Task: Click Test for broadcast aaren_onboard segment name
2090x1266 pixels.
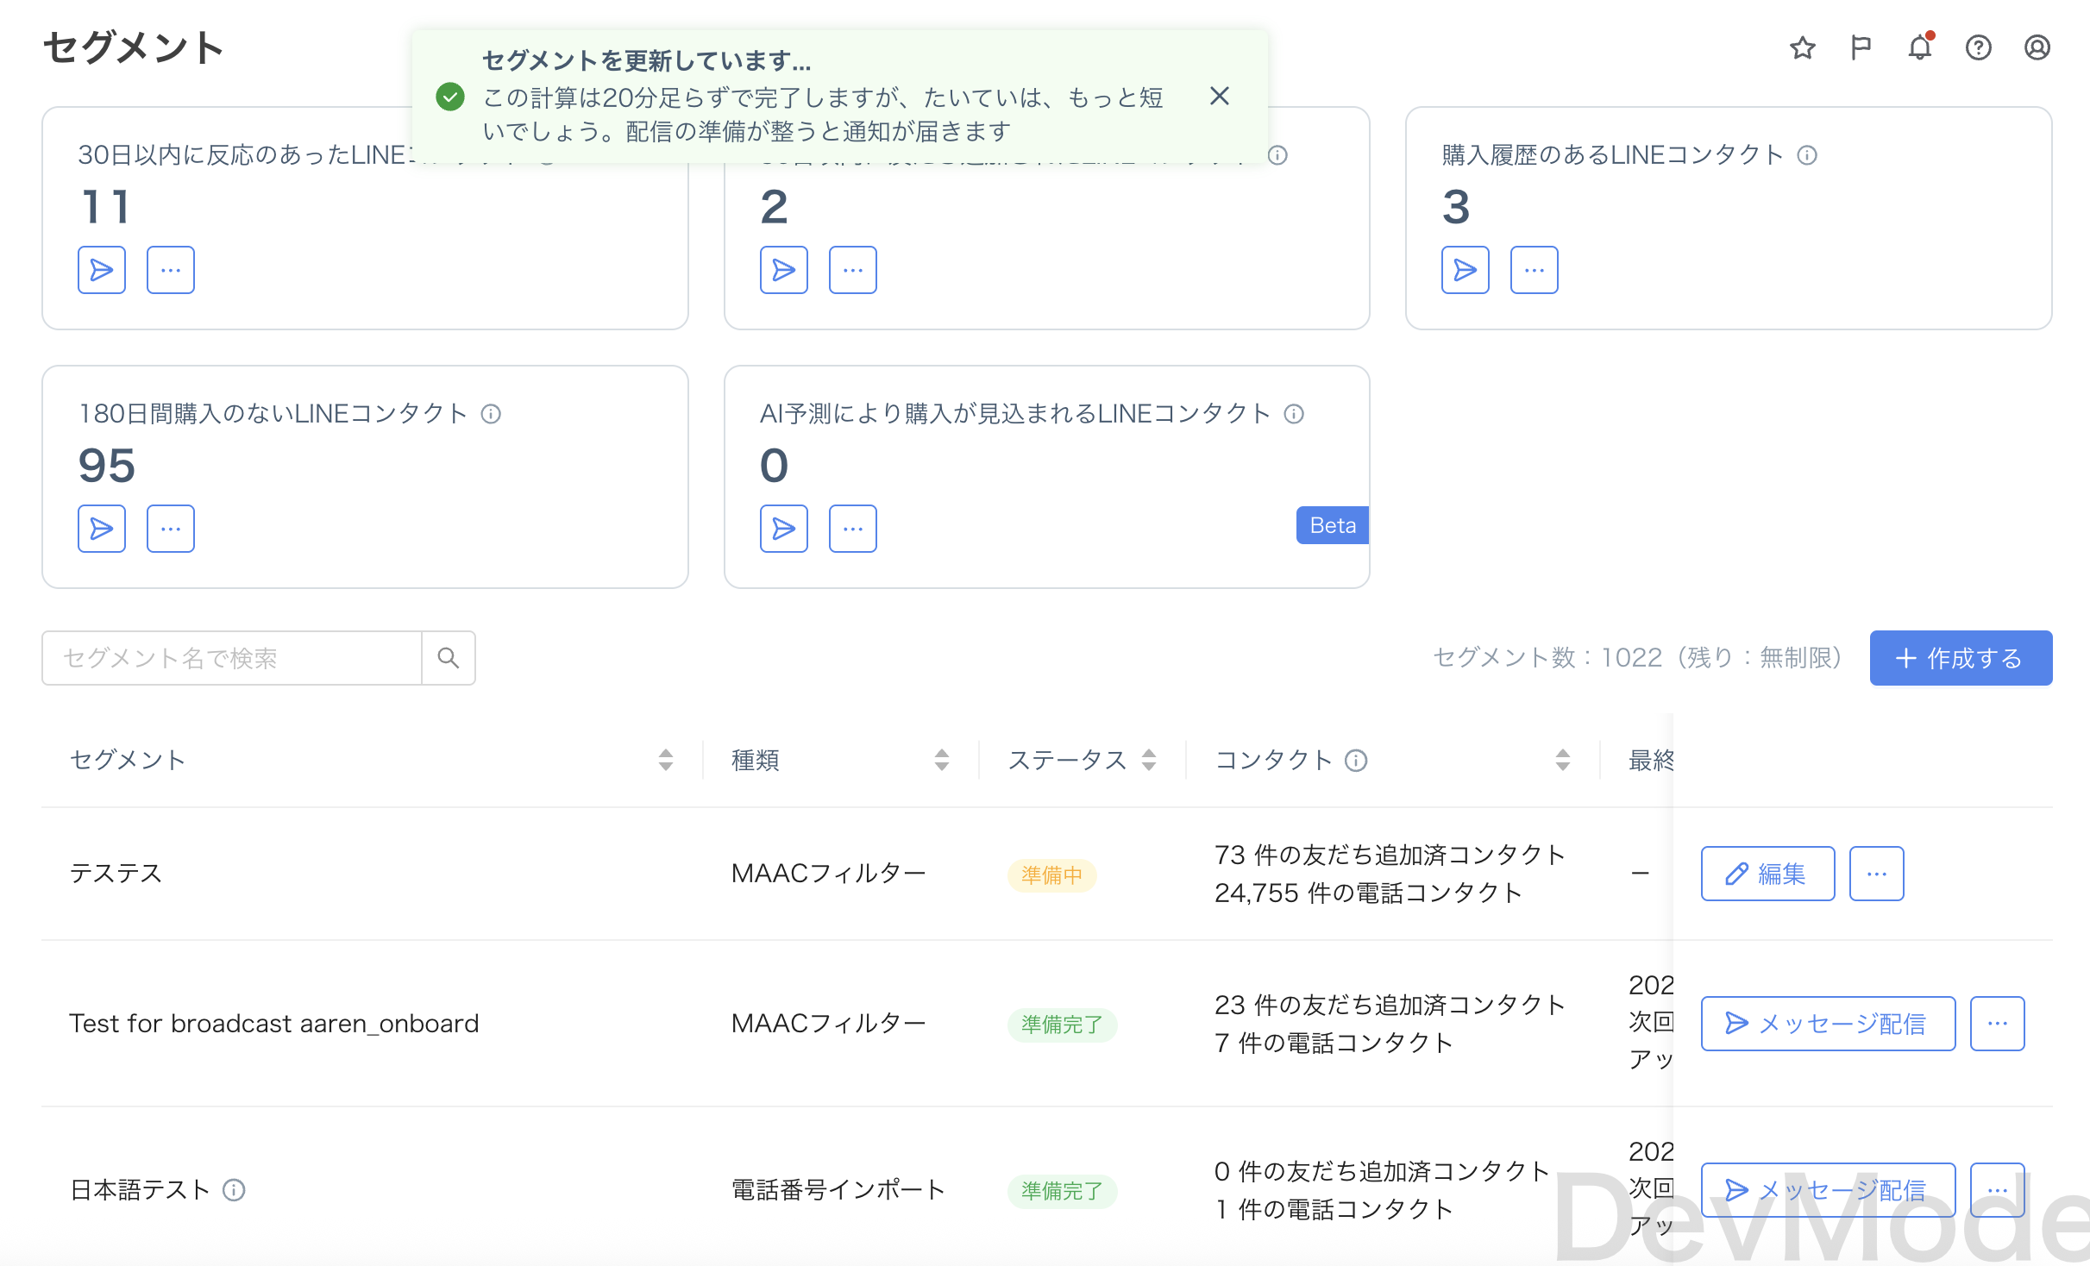Action: coord(273,1024)
